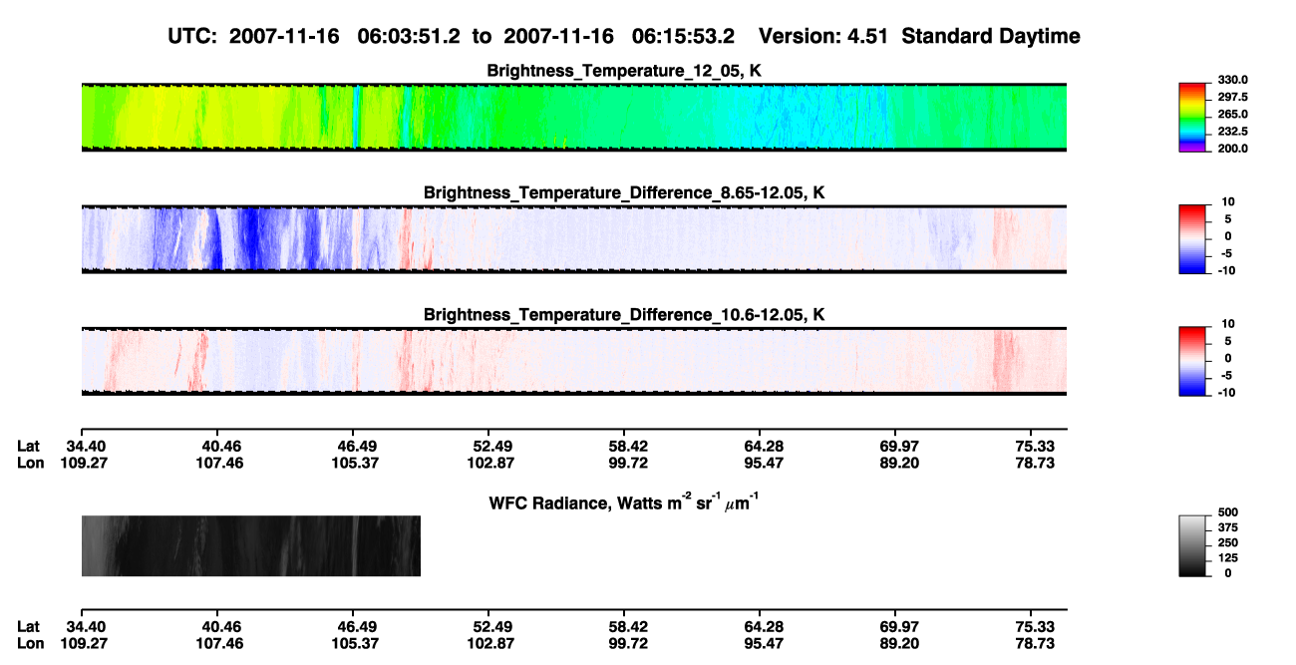Click 'Standard Daytime' in the header
Viewport: 1296px width, 665px height.
click(x=989, y=37)
